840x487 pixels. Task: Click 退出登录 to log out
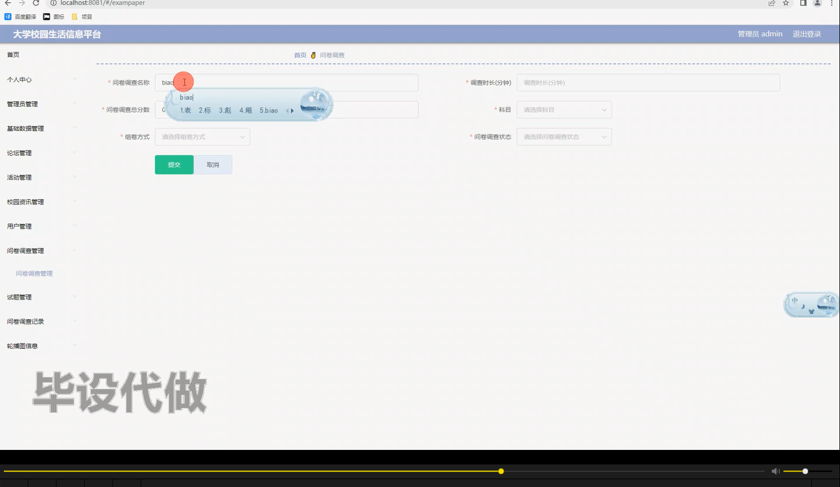(x=807, y=34)
